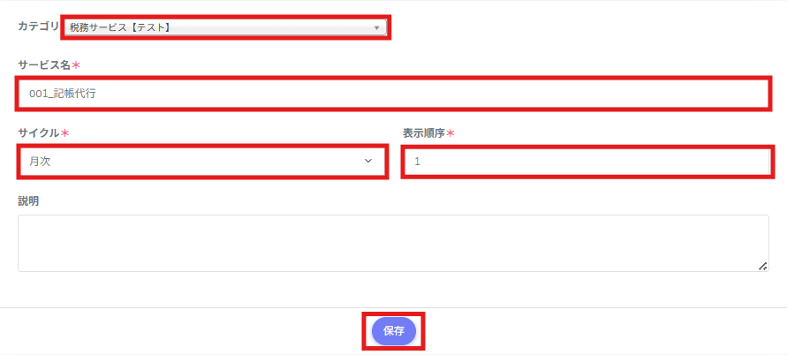The height and width of the screenshot is (355, 787).
Task: Click the required asterisk beside 表示順序
Action: click(x=450, y=133)
